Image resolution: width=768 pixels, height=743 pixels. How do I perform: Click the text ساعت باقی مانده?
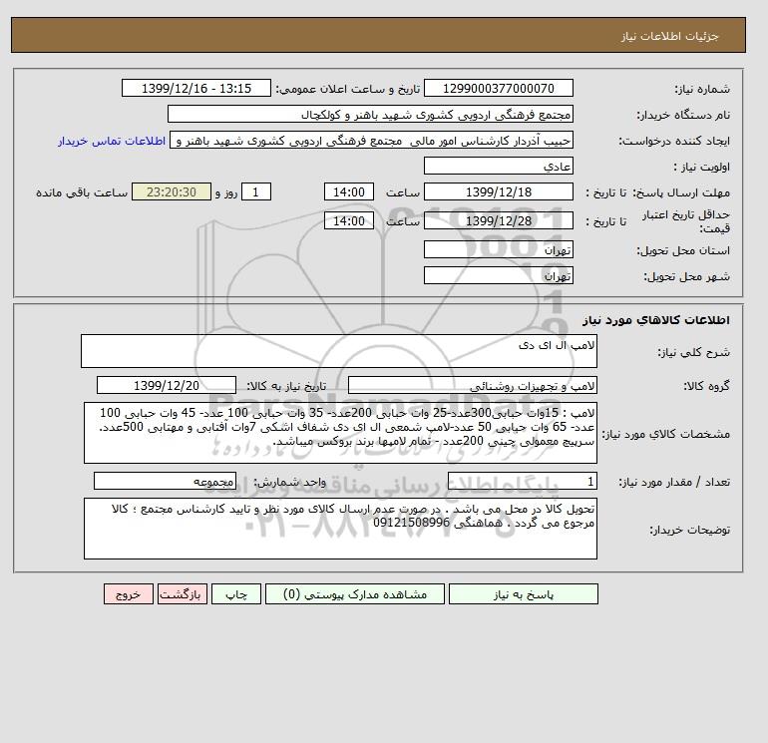coord(82,192)
